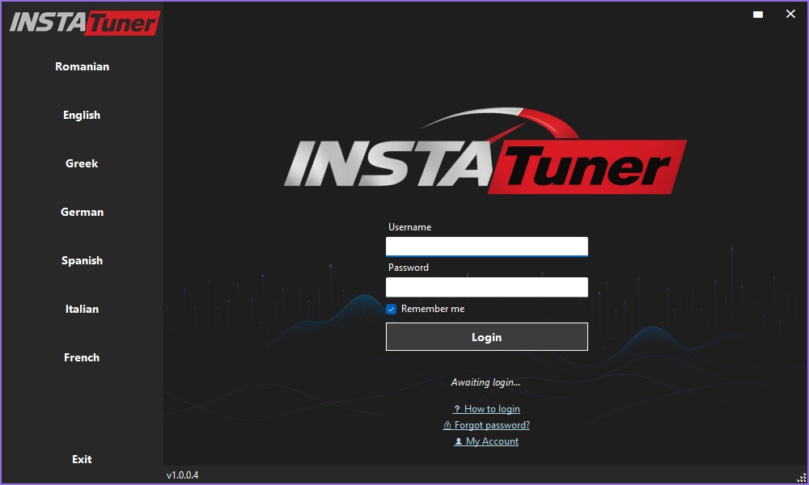809x485 pixels.
Task: Click inside the Username input field
Action: pos(487,247)
